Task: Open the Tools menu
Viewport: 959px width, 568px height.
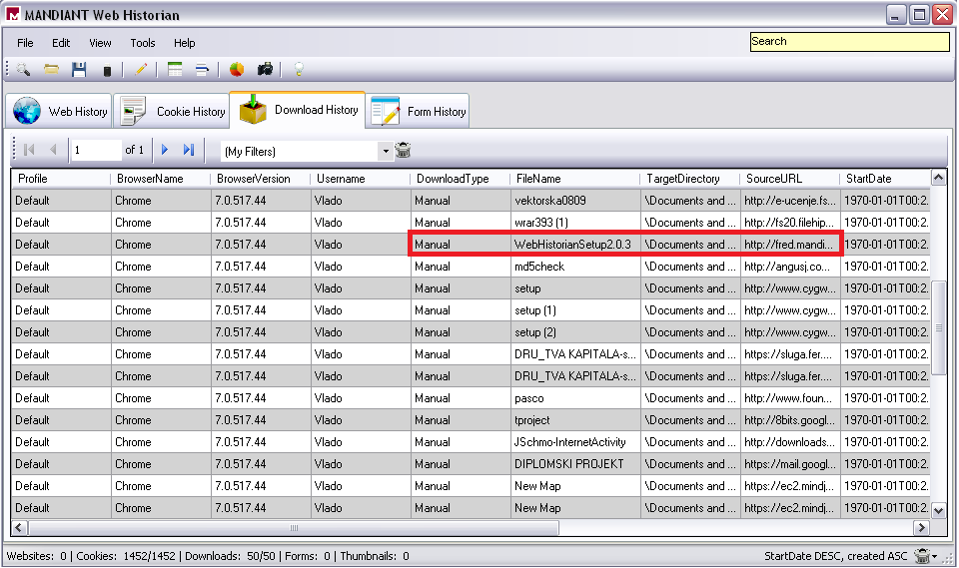Action: point(143,43)
